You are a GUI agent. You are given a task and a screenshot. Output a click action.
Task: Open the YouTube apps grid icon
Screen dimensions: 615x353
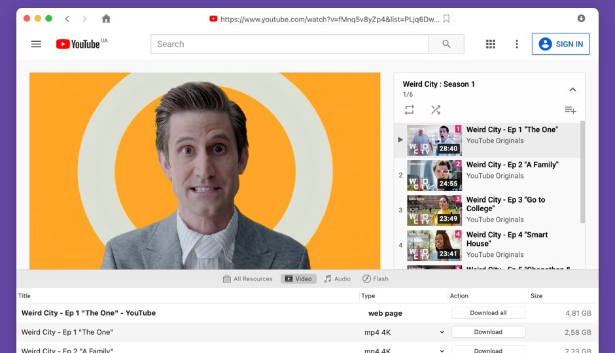pyautogui.click(x=490, y=44)
